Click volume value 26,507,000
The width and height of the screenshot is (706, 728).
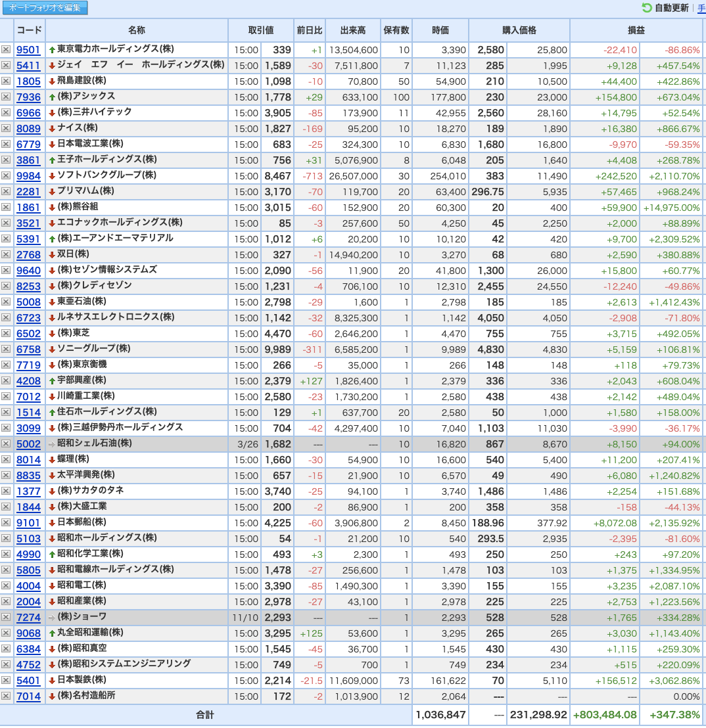point(353,176)
